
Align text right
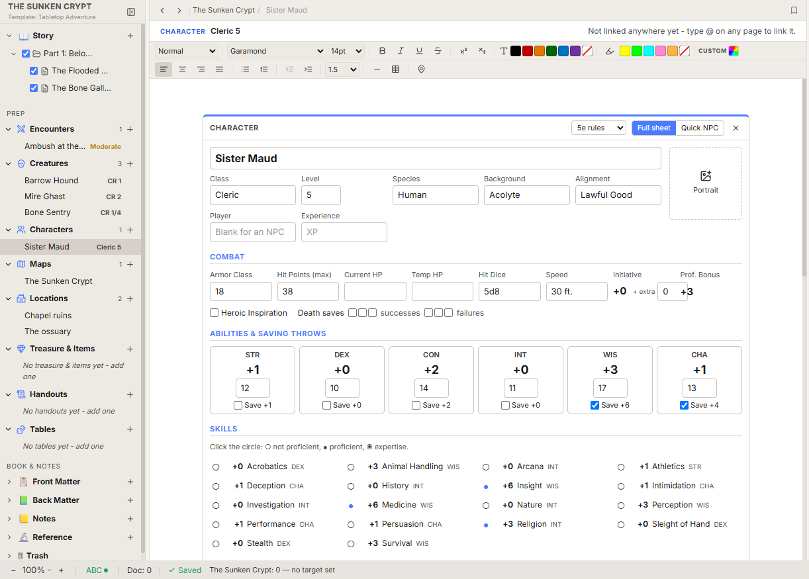(x=201, y=69)
